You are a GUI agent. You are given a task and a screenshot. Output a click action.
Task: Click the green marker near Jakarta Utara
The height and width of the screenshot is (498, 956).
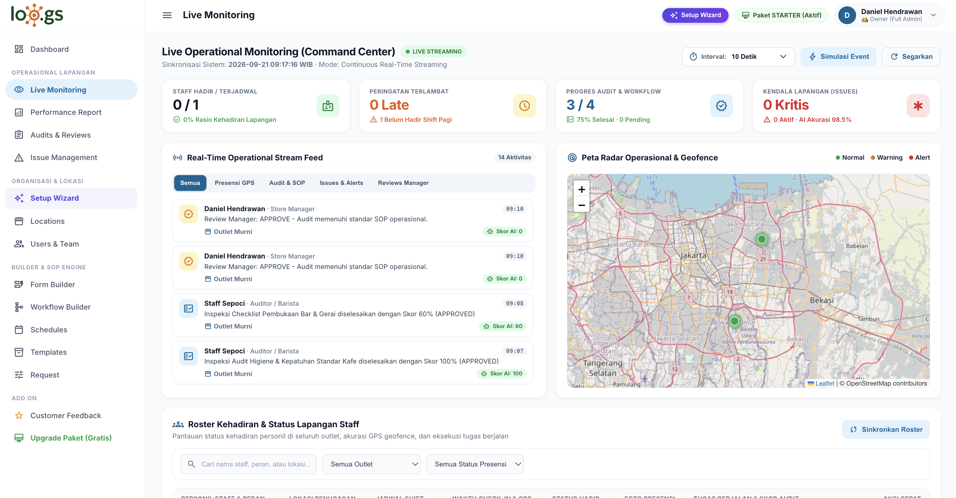[762, 239]
